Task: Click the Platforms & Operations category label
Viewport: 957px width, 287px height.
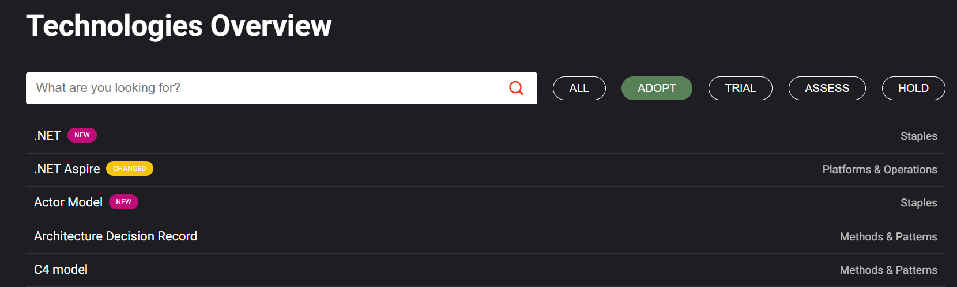Action: tap(880, 170)
